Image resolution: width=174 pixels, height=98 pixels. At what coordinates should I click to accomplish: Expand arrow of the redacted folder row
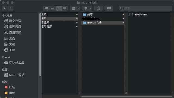click(123, 18)
